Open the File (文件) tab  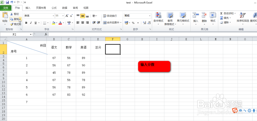6,8
